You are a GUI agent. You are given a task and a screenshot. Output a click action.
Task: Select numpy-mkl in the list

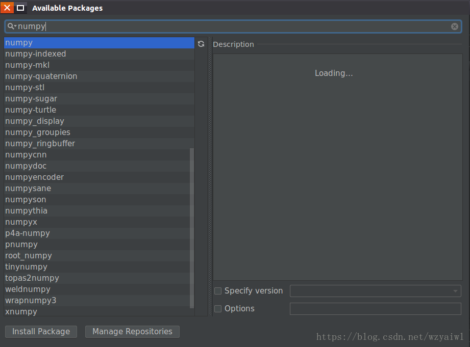click(99, 65)
